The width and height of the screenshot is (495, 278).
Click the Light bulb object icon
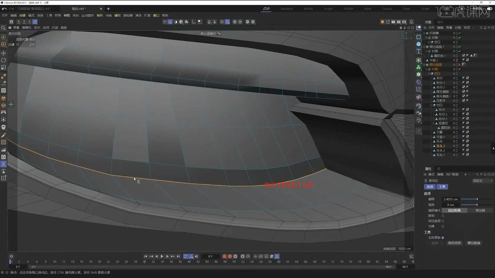click(x=419, y=120)
